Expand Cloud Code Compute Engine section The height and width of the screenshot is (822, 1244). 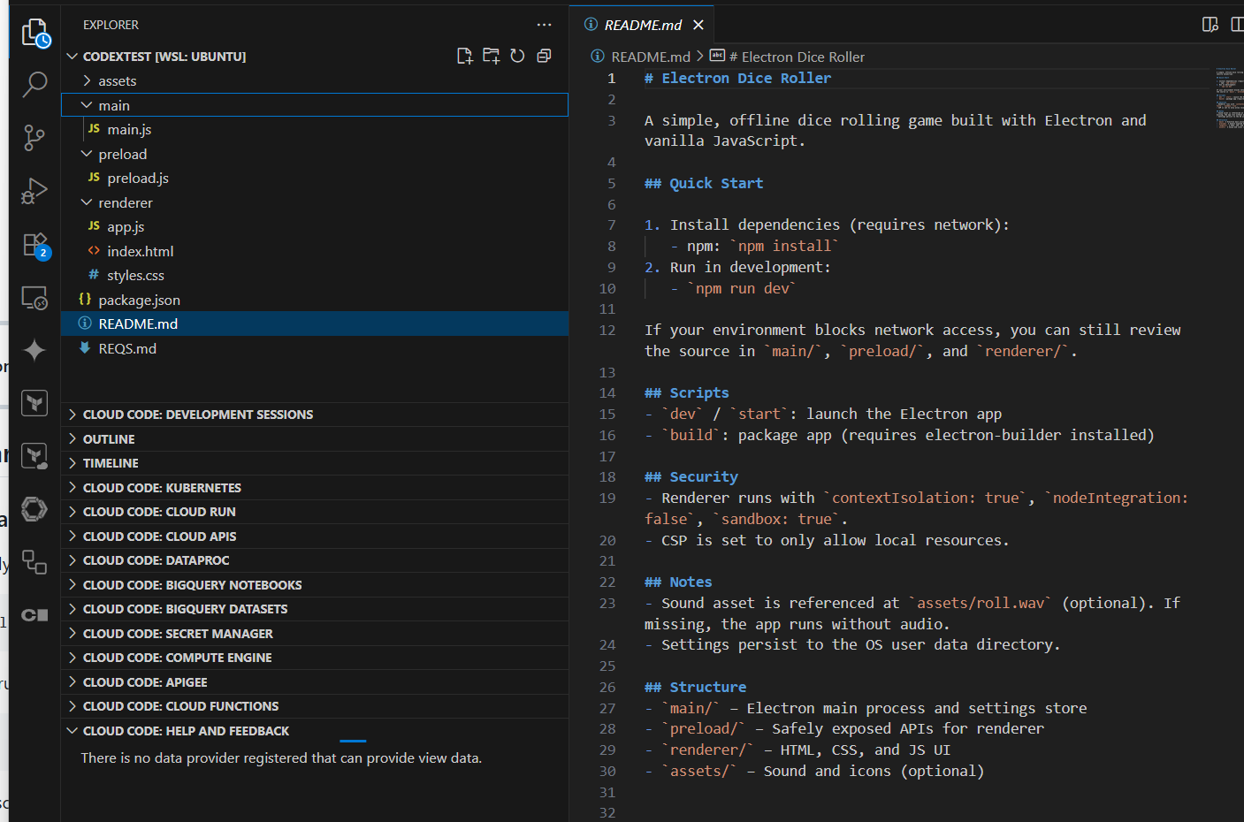pyautogui.click(x=315, y=658)
